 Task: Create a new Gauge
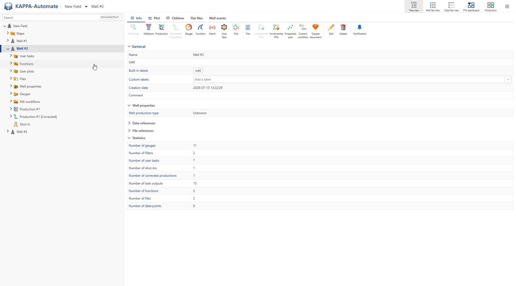pos(189,30)
